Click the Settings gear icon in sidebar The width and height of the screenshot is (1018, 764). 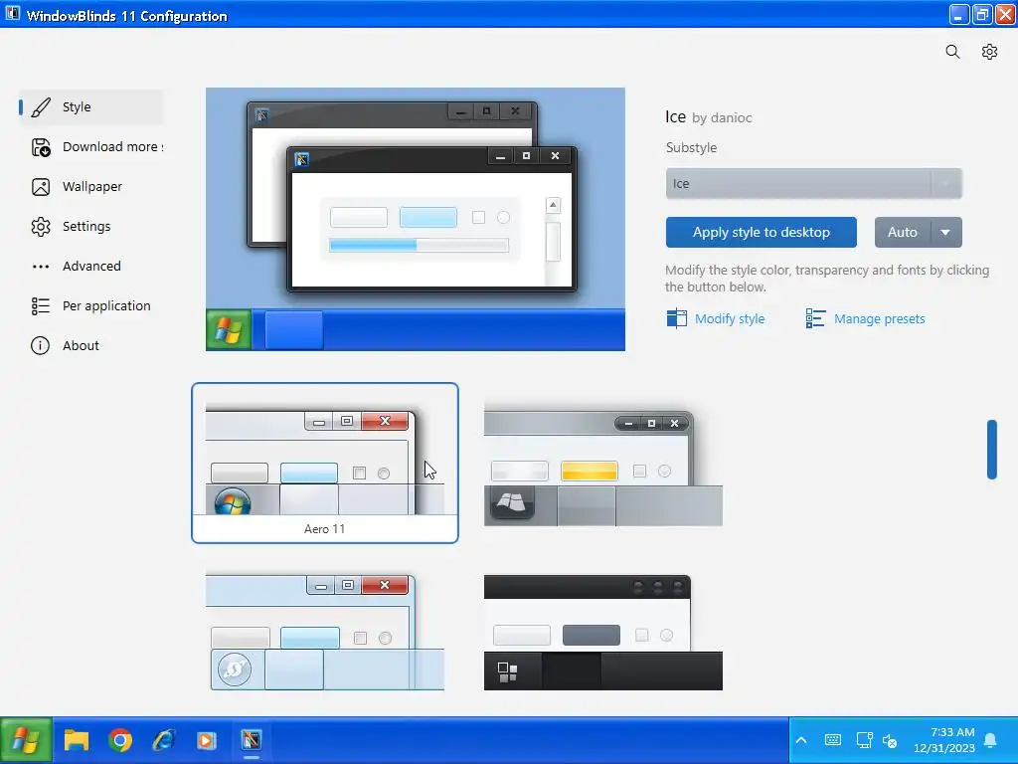[x=40, y=227]
